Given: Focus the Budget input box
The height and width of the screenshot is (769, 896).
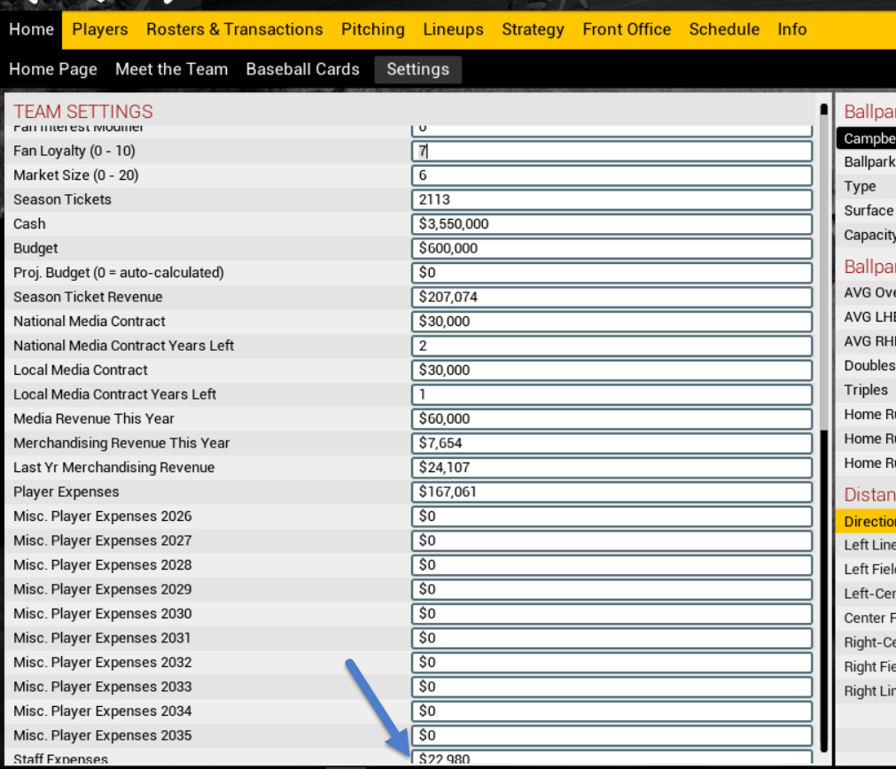Looking at the screenshot, I should click(x=612, y=248).
